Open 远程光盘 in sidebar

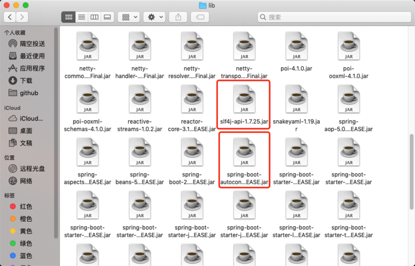[26, 169]
